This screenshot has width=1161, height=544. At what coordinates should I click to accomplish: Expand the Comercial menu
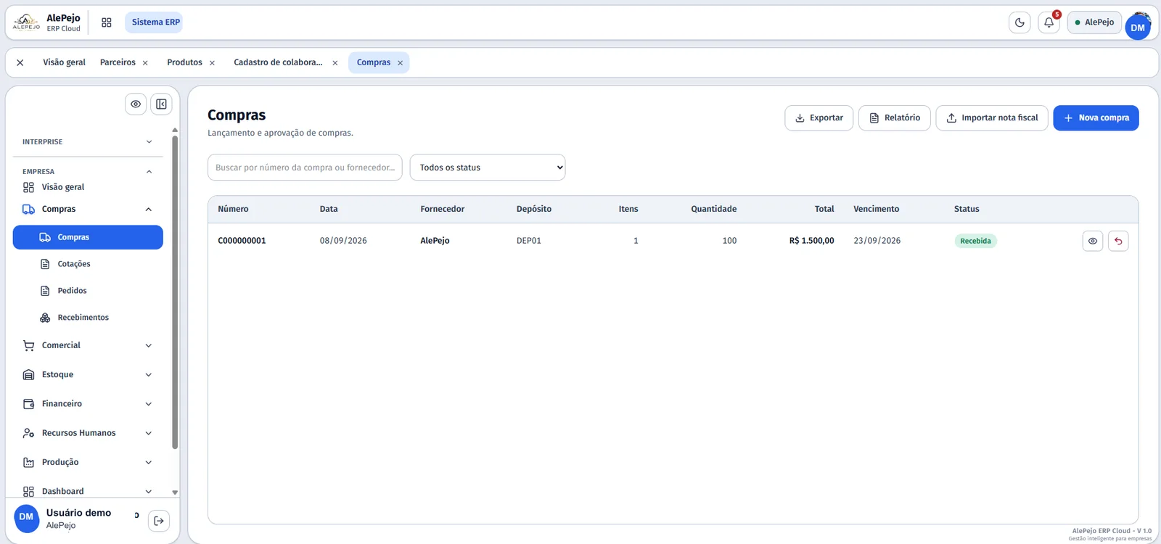[88, 346]
